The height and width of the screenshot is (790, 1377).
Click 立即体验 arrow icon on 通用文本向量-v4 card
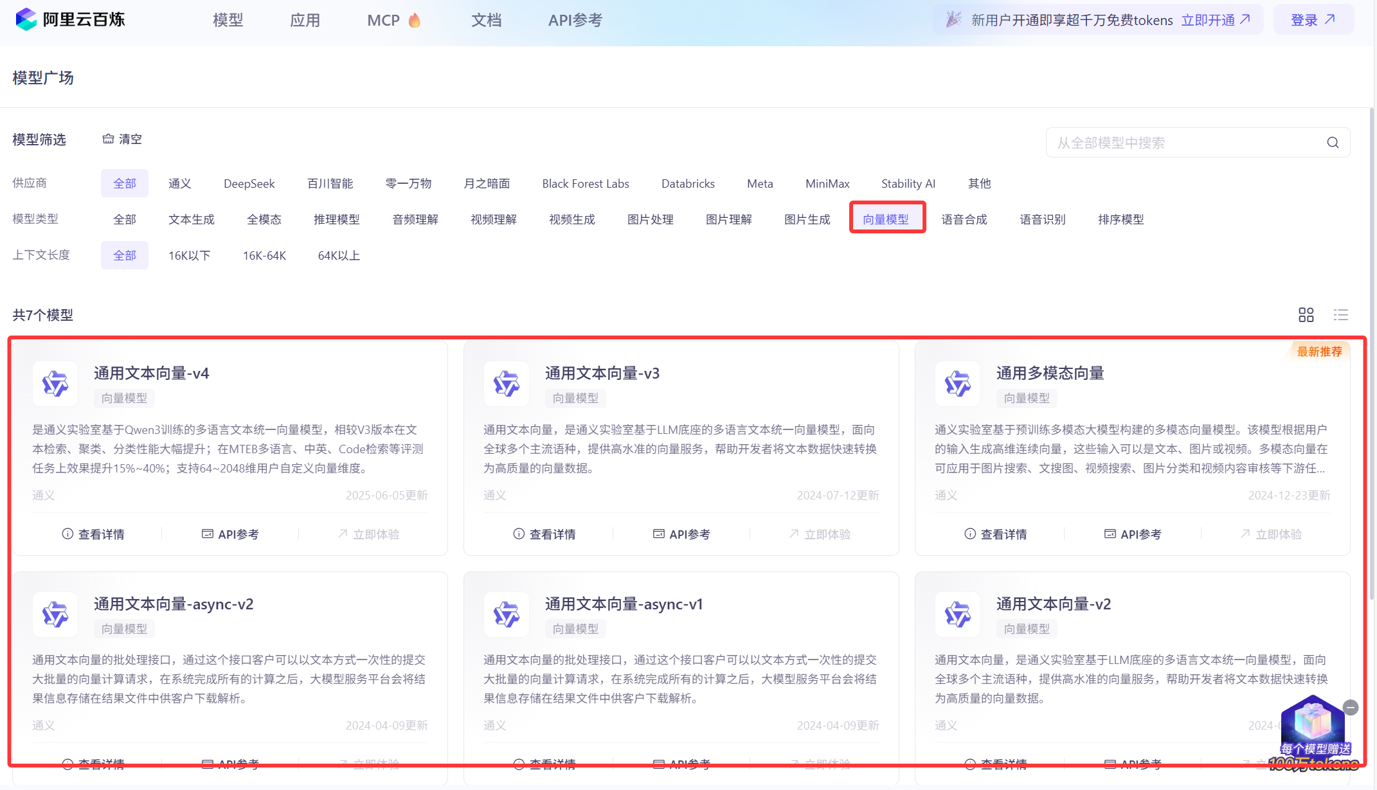tap(343, 534)
